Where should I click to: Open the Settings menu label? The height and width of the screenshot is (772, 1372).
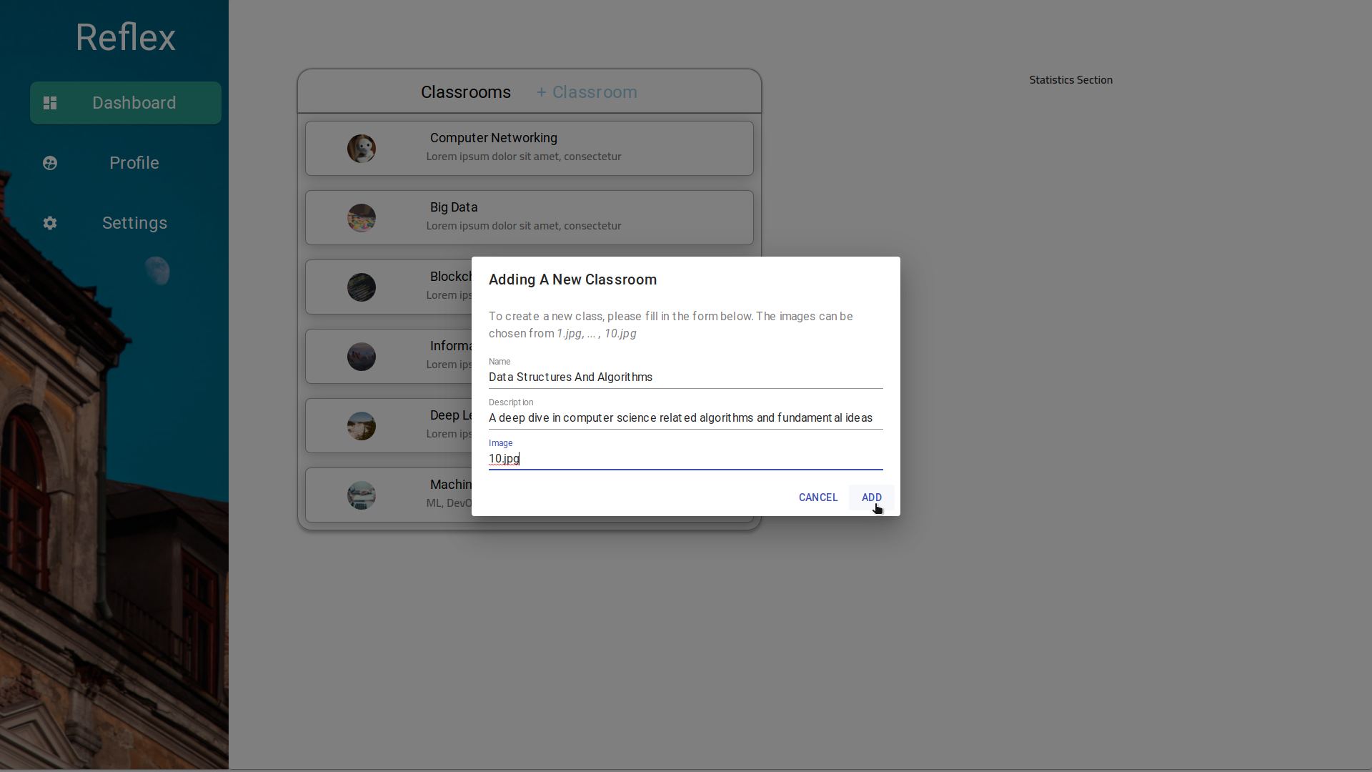pos(134,223)
